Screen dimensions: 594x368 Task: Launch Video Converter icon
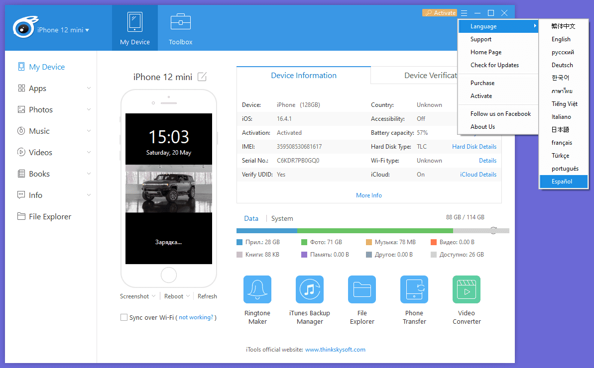point(467,289)
